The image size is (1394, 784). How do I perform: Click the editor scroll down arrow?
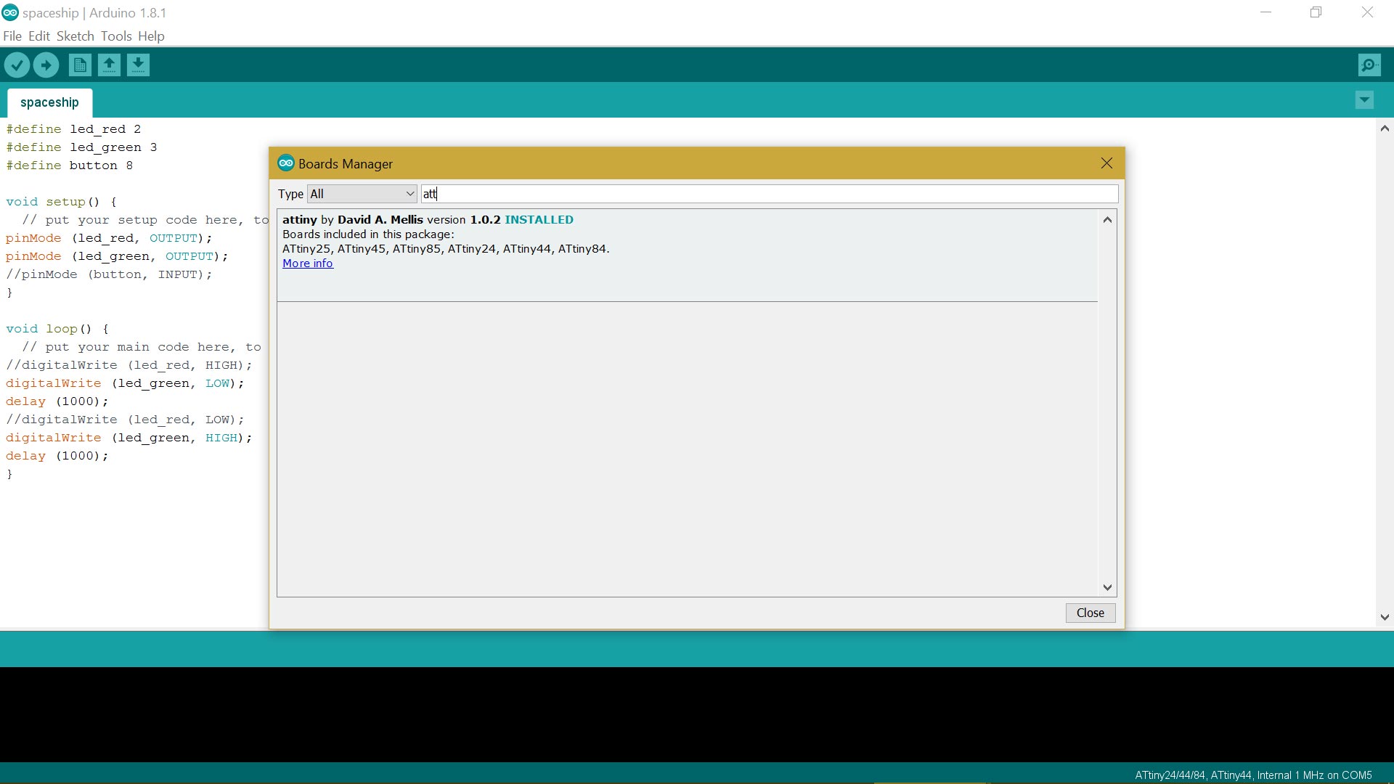pyautogui.click(x=1385, y=618)
